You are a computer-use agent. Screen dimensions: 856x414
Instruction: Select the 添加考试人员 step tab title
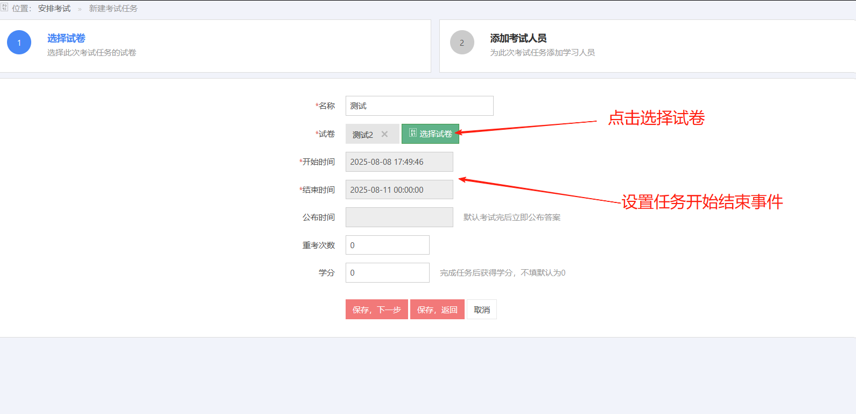pos(518,38)
